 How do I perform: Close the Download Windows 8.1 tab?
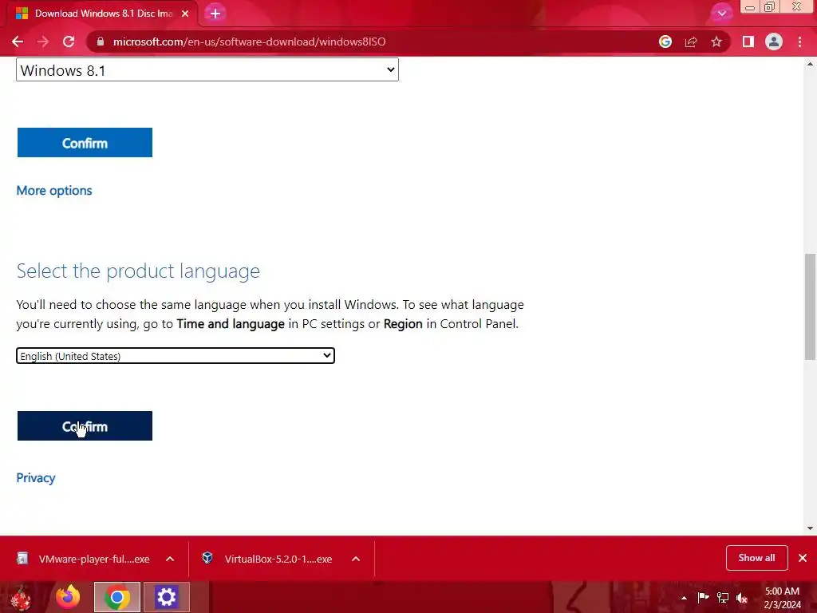point(185,14)
